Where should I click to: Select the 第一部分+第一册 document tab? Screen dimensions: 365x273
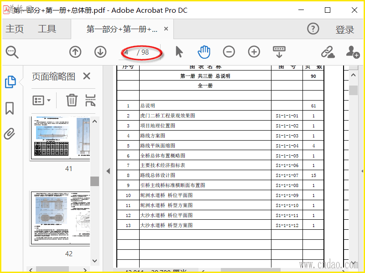point(122,29)
